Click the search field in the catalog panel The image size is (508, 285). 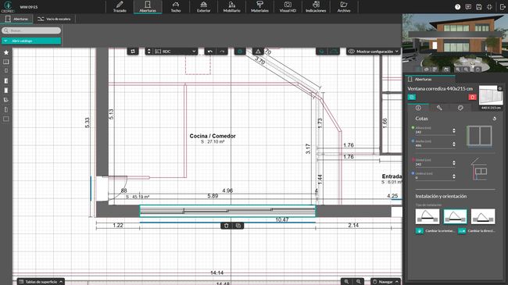click(31, 30)
